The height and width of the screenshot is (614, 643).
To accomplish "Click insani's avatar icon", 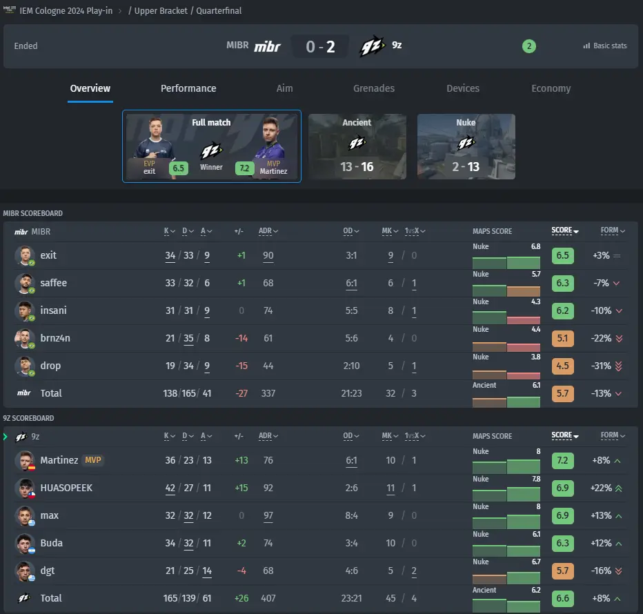I will (x=25, y=311).
